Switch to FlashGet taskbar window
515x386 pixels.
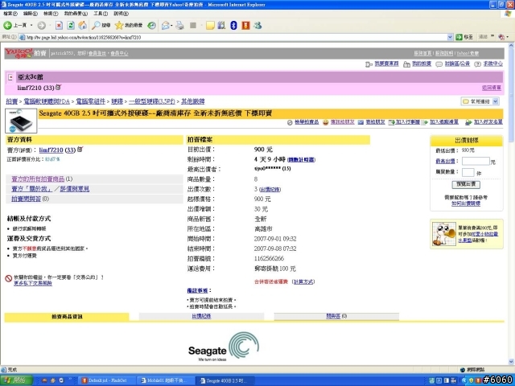(x=105, y=380)
